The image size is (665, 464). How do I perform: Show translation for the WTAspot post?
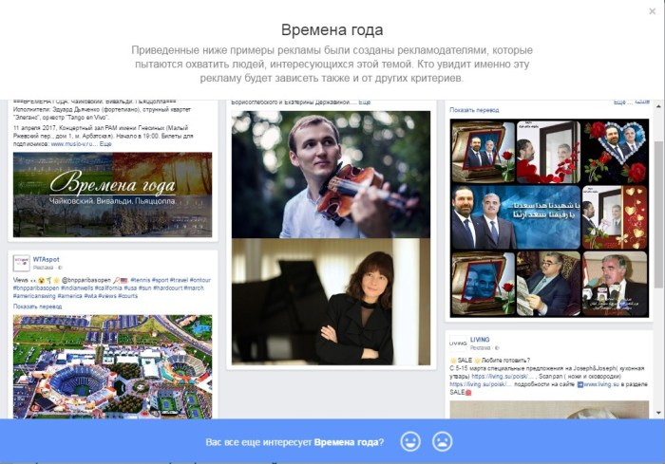point(39,306)
